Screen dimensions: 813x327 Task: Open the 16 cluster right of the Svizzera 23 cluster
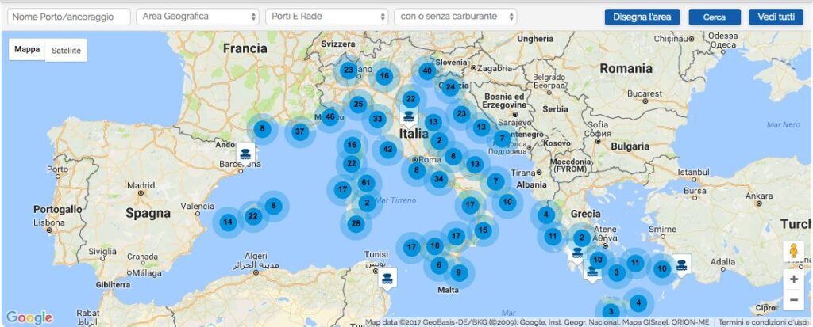(383, 76)
